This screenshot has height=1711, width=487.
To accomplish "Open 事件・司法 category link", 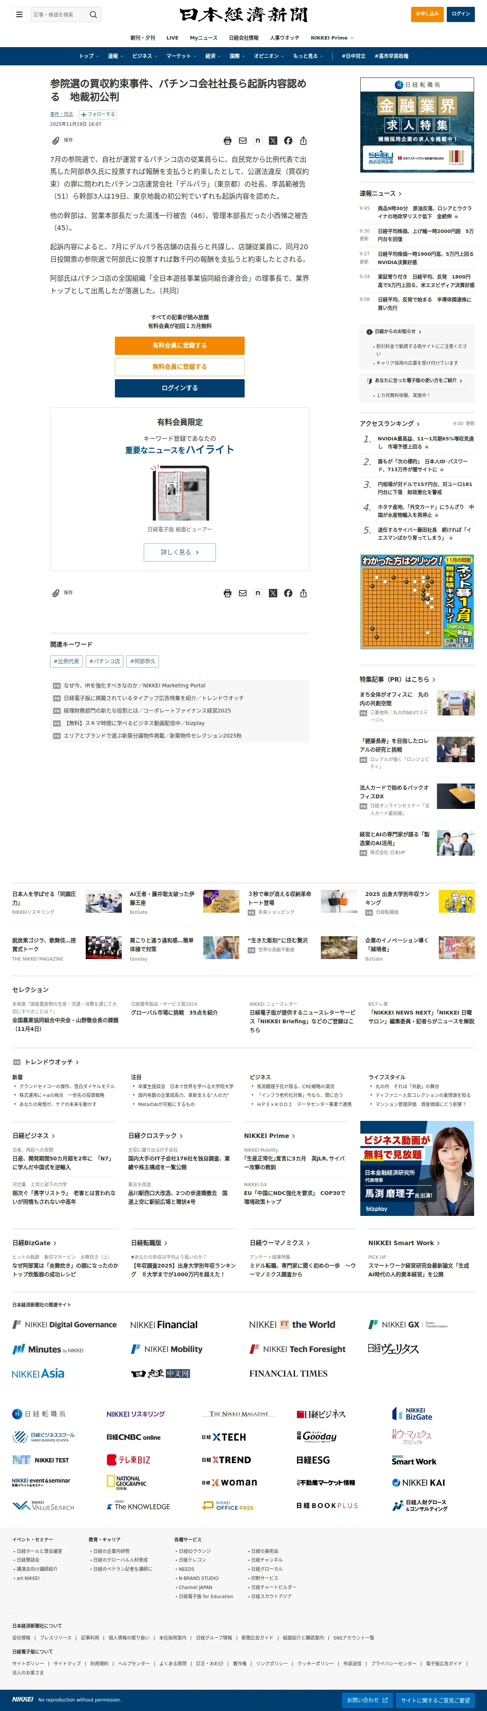I will (61, 114).
